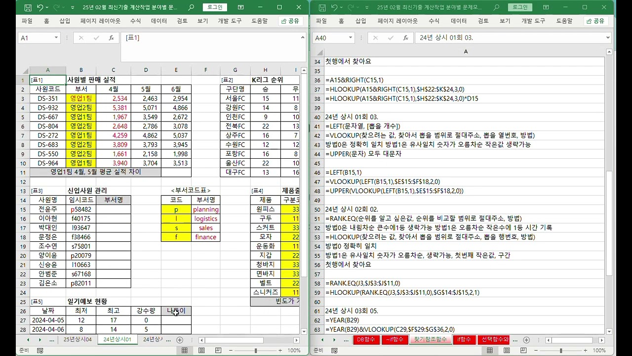Select the 찾기참조함수 sheet tab

pos(430,340)
